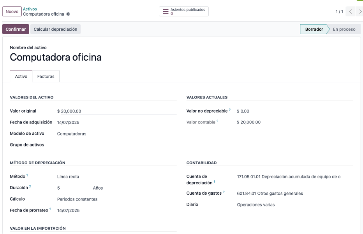Click the Nombre del activo label
Screen dimensions: 363x234
(x=28, y=48)
